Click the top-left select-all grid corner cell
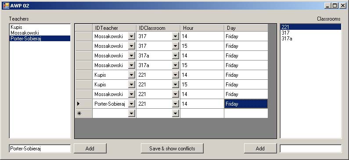This screenshot has height=160, width=349. (x=83, y=28)
